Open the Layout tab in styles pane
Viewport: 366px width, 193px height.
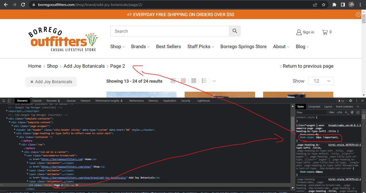328,107
